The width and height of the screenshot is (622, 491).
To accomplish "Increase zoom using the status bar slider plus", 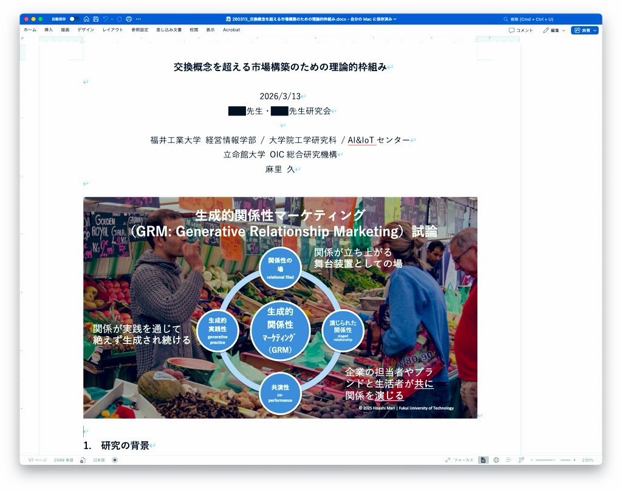I will (x=573, y=460).
